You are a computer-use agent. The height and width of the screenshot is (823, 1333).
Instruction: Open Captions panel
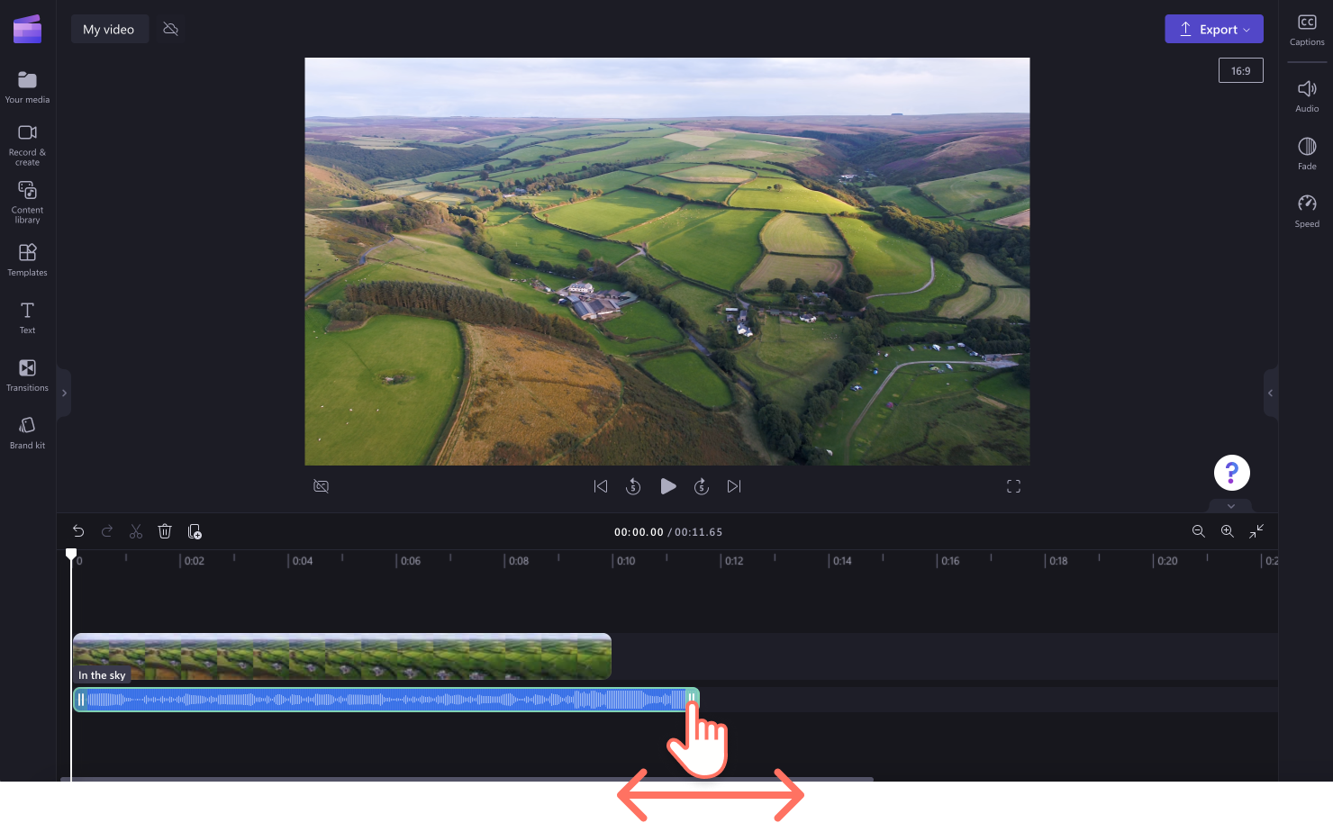(1307, 30)
